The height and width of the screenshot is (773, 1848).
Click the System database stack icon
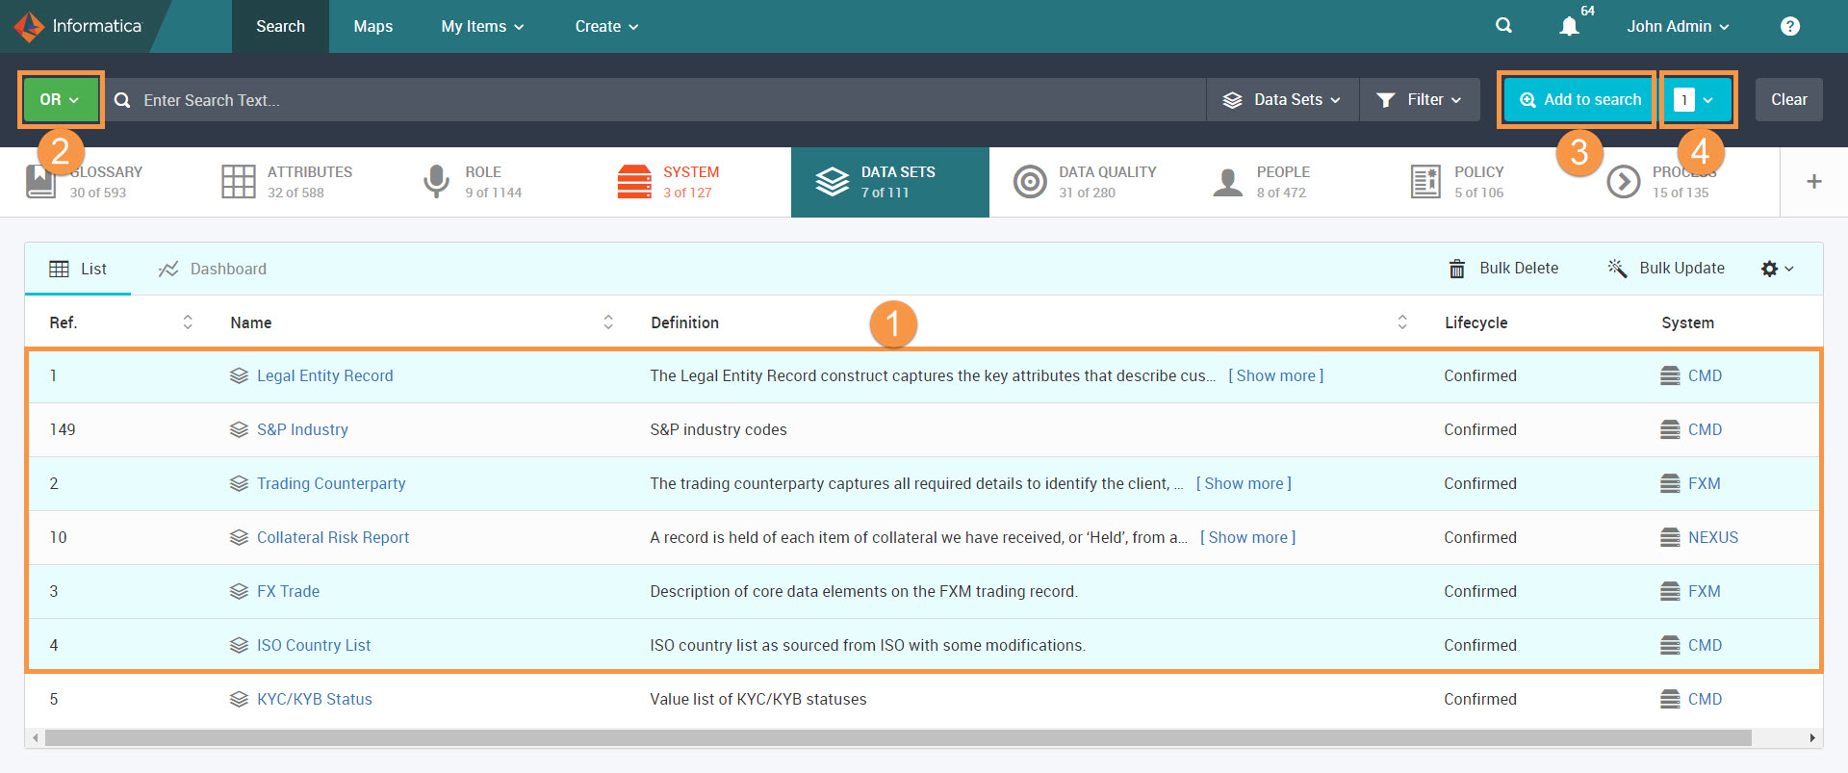point(634,181)
